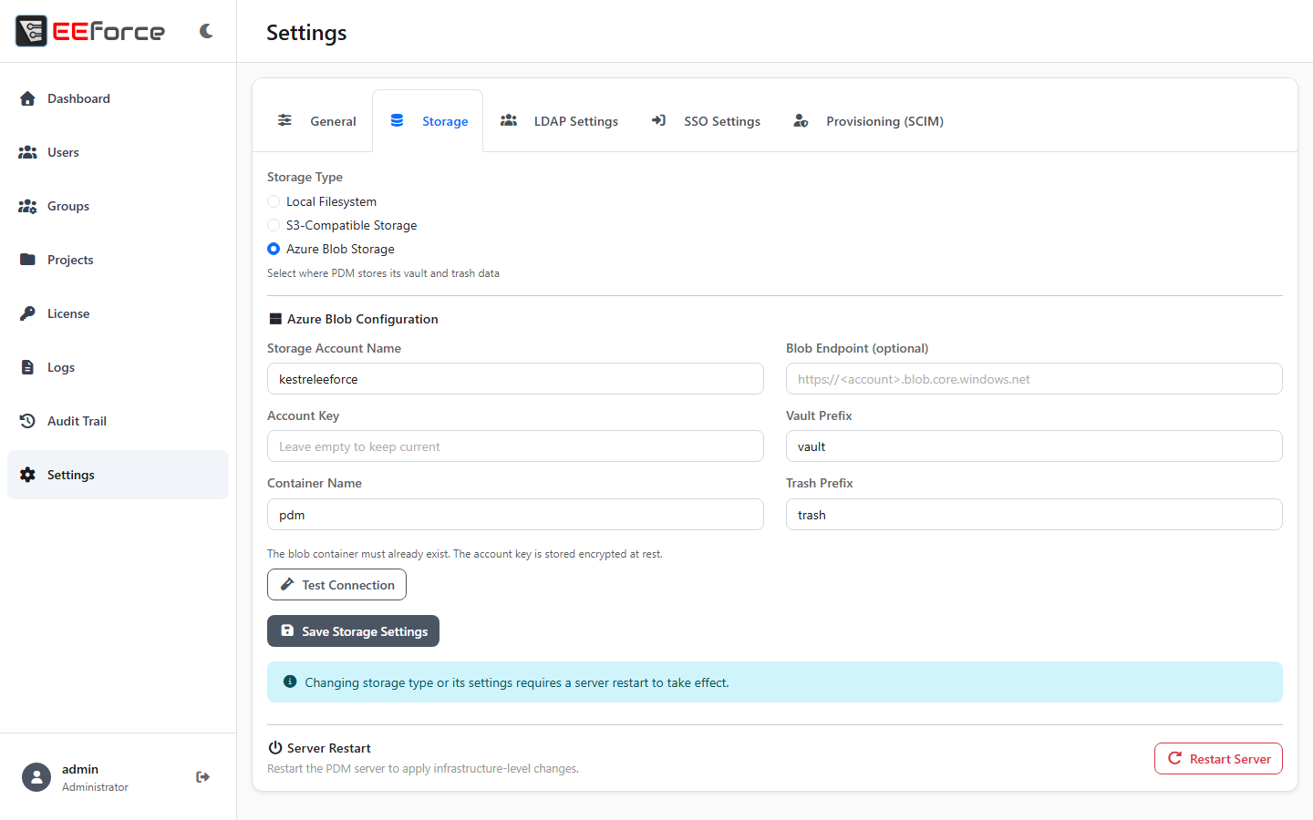Toggle dark mode moon icon
This screenshot has width=1313, height=820.
click(206, 31)
